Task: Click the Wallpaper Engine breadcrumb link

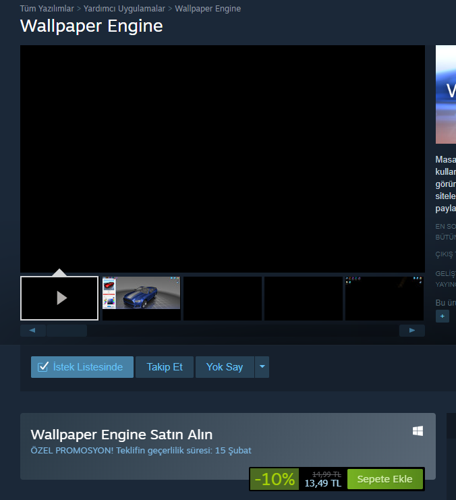Action: point(208,9)
